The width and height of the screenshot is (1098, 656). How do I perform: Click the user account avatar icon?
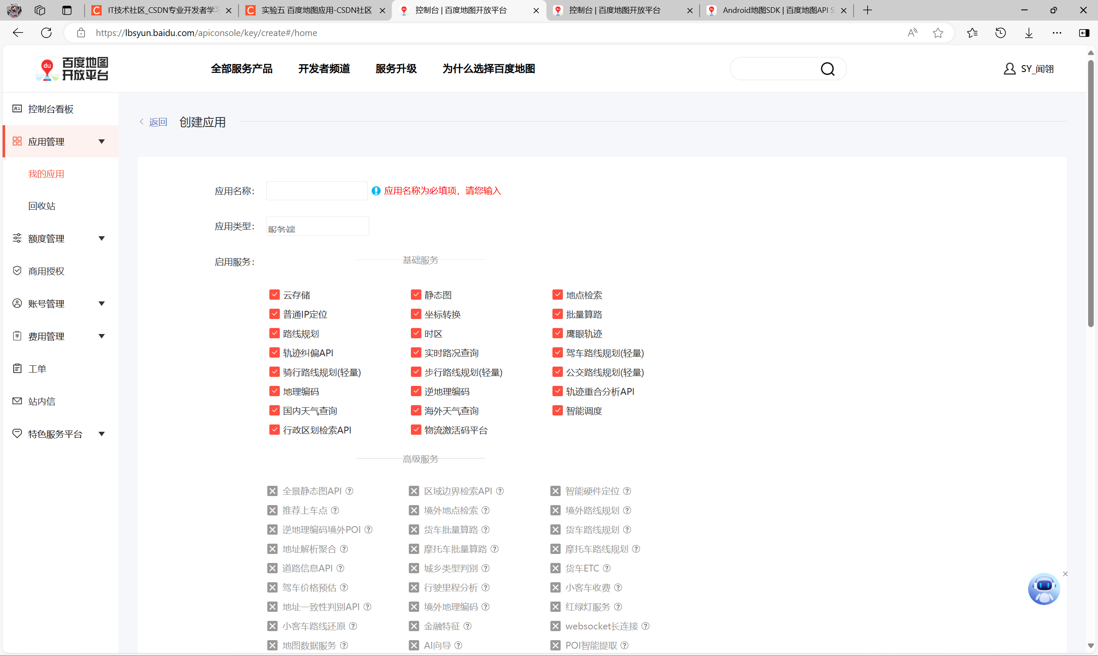(x=1009, y=69)
